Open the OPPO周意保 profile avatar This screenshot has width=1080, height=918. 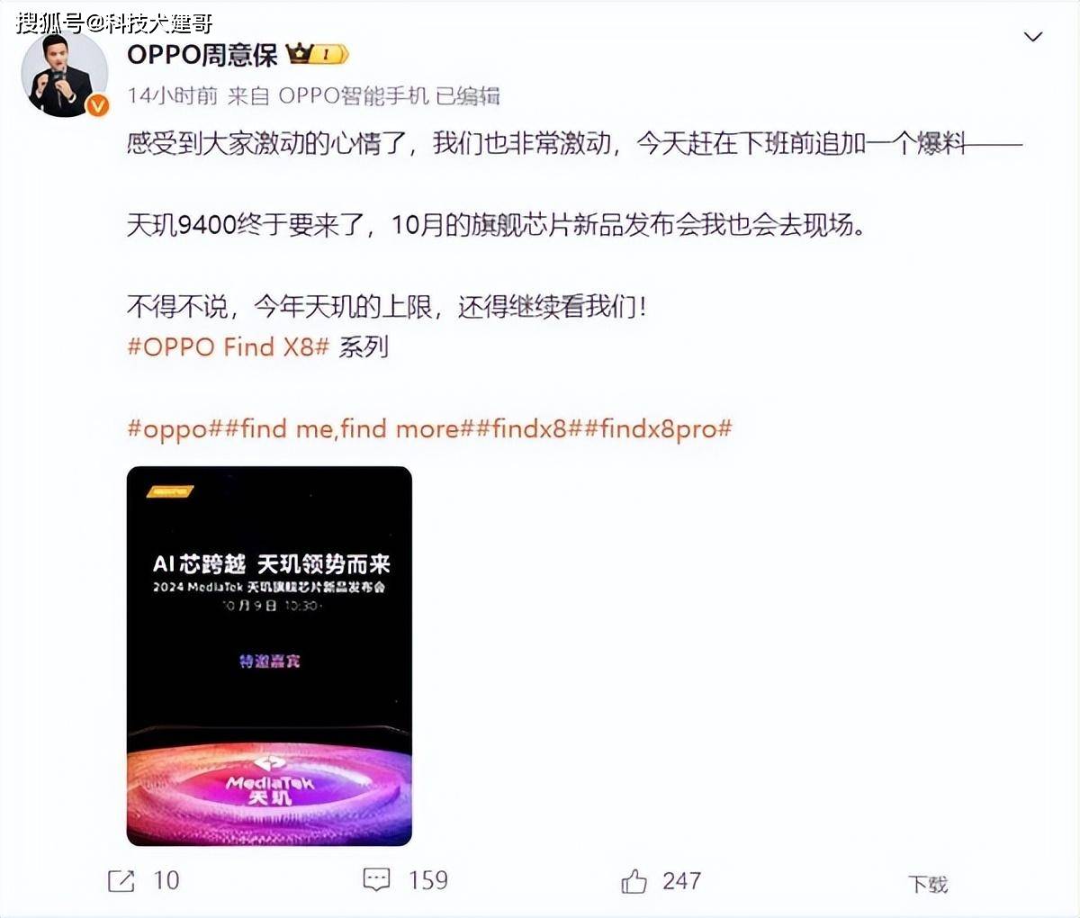click(x=64, y=76)
